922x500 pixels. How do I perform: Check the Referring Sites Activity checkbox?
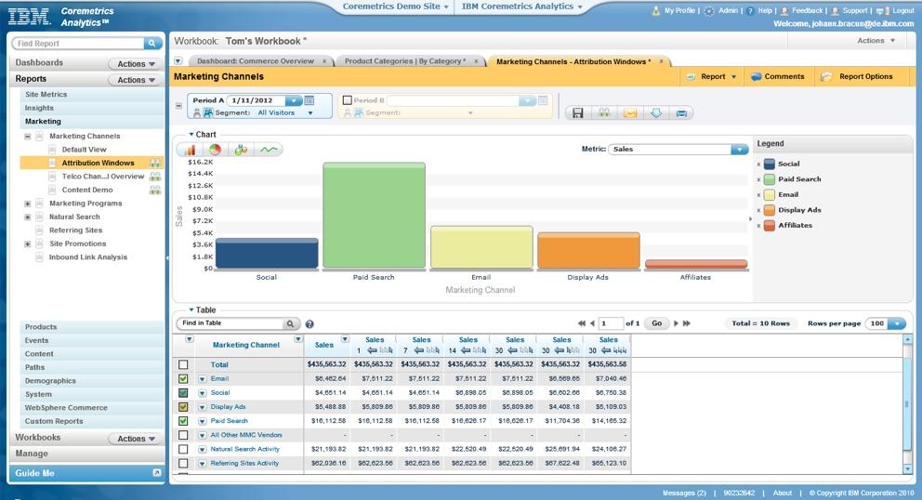click(x=183, y=464)
